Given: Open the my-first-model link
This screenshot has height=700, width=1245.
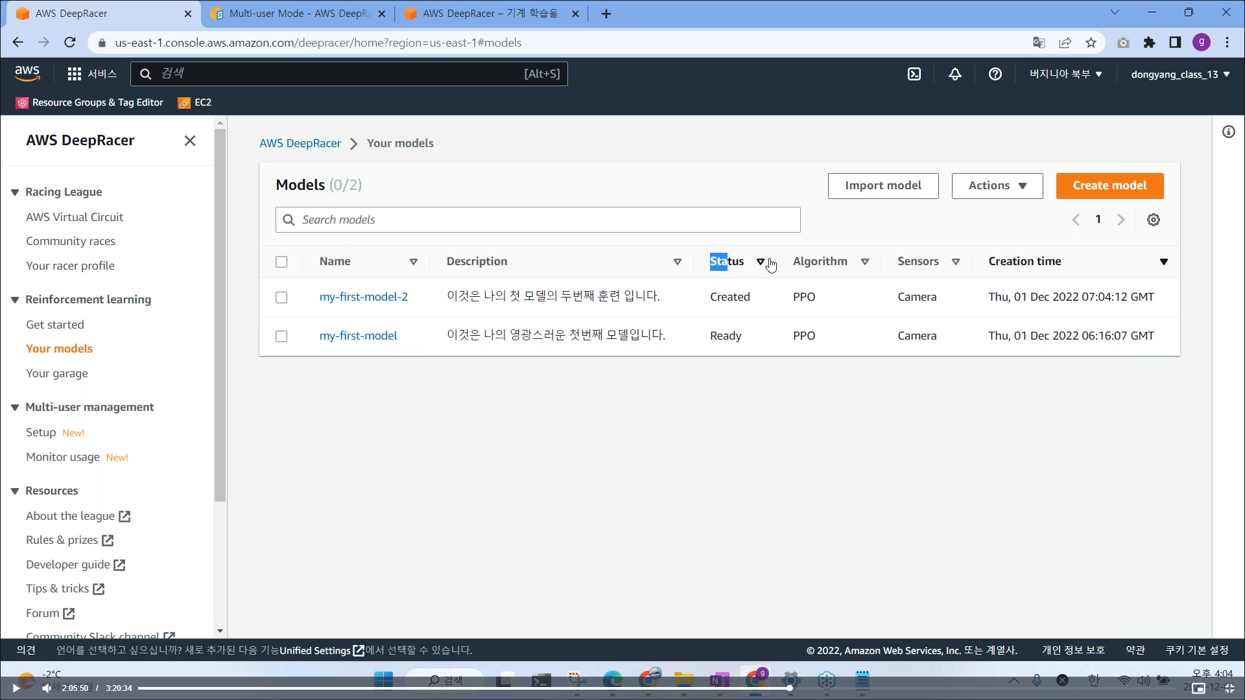Looking at the screenshot, I should (x=358, y=336).
